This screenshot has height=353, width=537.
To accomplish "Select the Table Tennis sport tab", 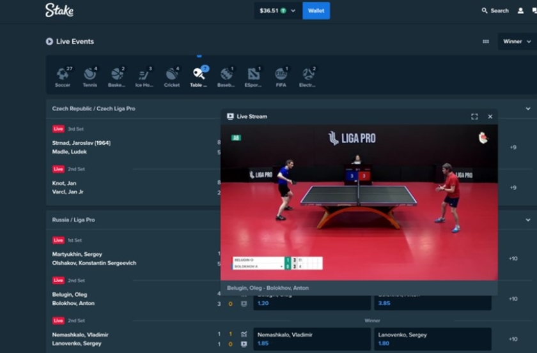I will click(x=199, y=77).
